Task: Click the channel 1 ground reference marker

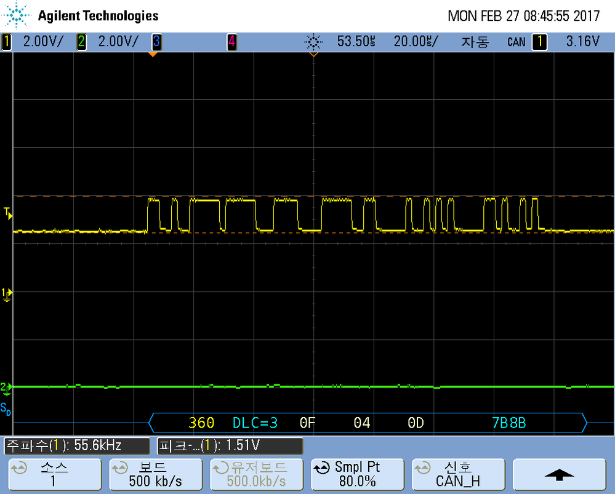Action: (x=7, y=294)
